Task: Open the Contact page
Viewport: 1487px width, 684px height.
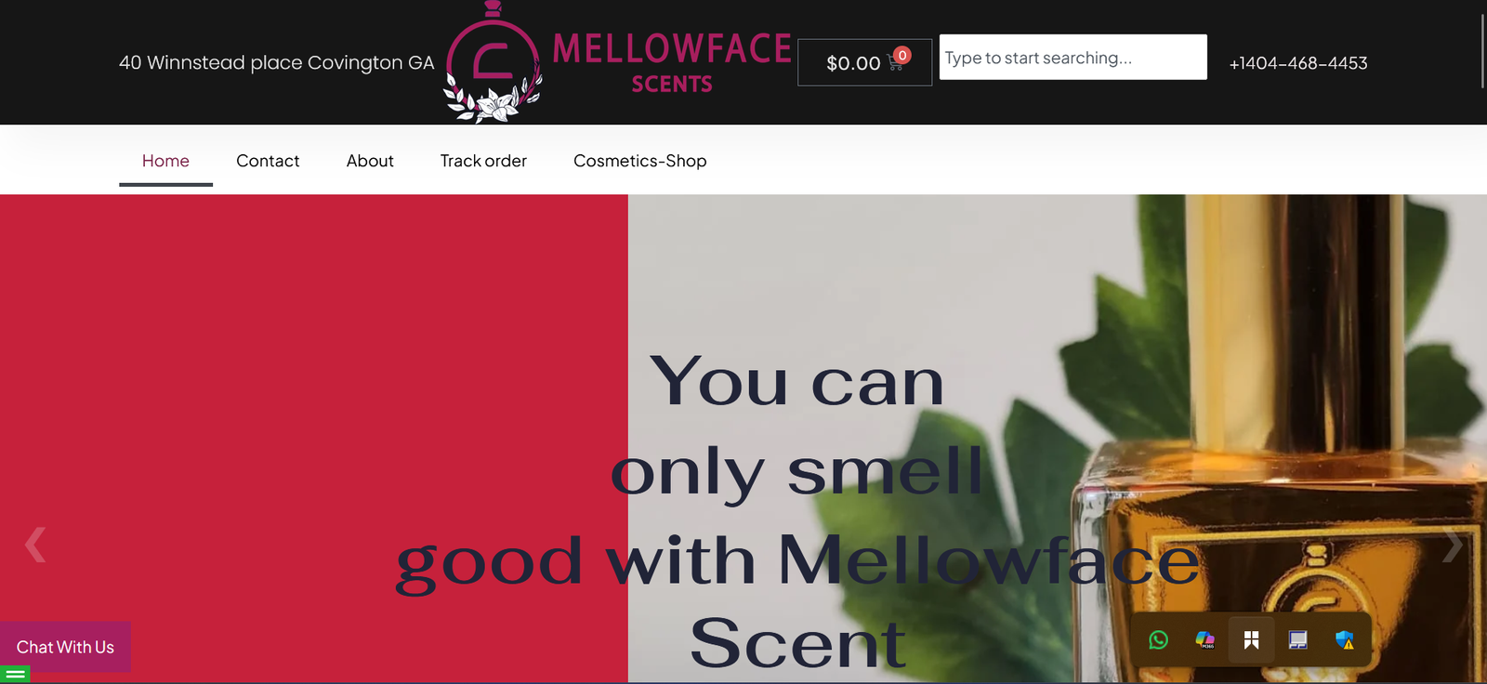Action: pos(268,161)
